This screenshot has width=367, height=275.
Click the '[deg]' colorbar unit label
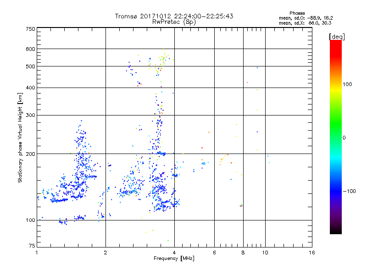click(x=337, y=37)
